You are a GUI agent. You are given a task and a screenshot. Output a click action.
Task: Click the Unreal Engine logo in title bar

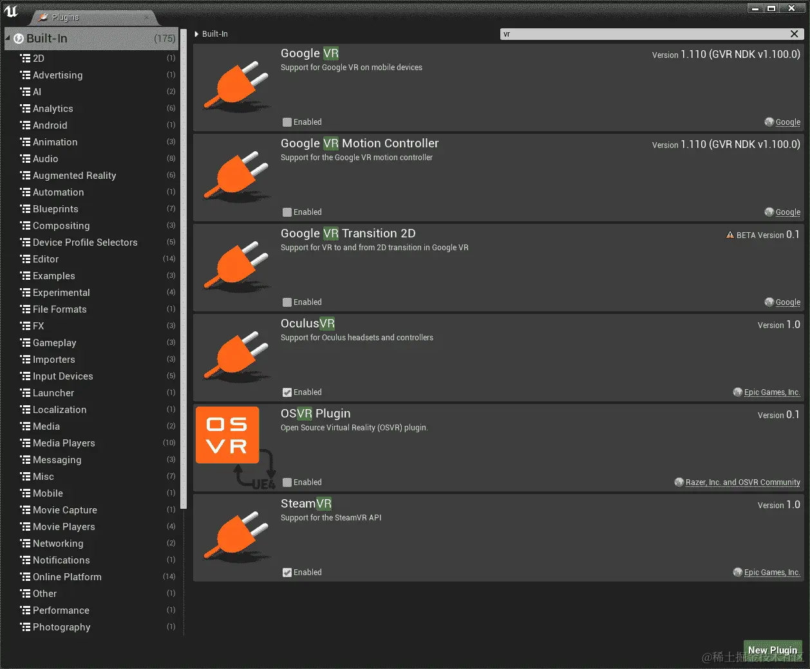pyautogui.click(x=12, y=11)
